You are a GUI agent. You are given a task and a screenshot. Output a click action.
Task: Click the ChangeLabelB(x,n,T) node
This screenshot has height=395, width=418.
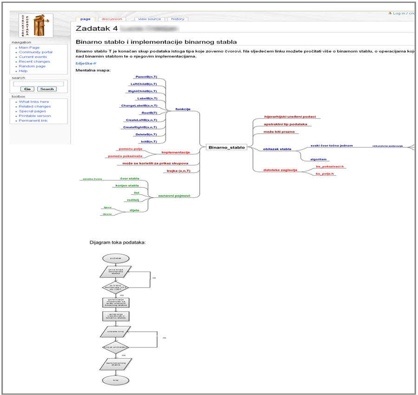click(x=139, y=105)
